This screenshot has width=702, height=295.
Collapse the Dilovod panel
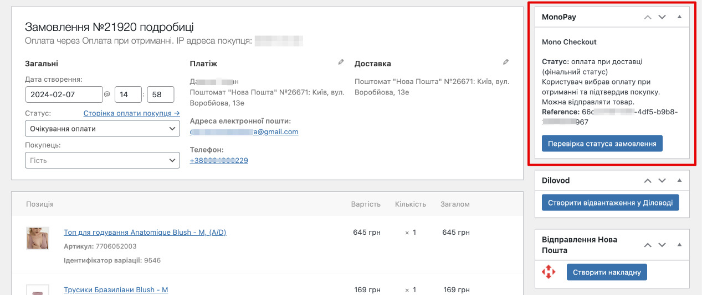point(679,181)
